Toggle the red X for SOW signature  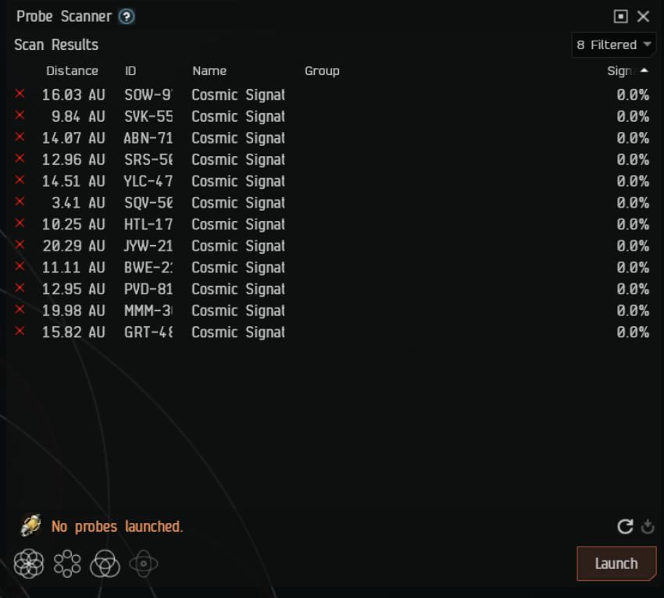click(x=20, y=94)
